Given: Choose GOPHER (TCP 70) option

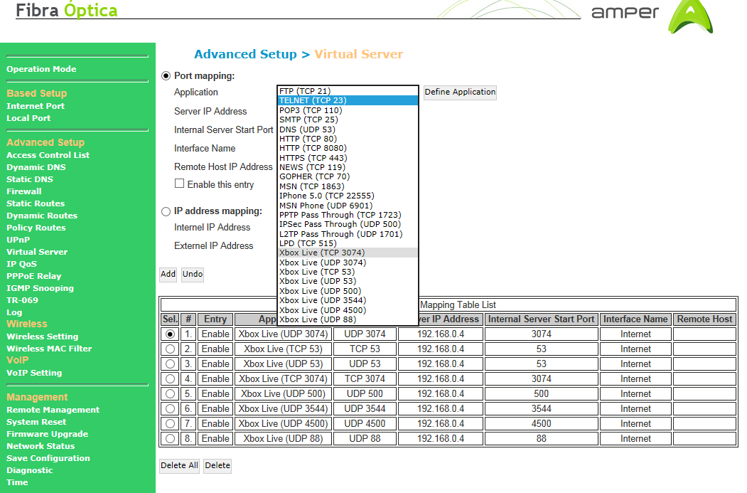Looking at the screenshot, I should (x=348, y=177).
